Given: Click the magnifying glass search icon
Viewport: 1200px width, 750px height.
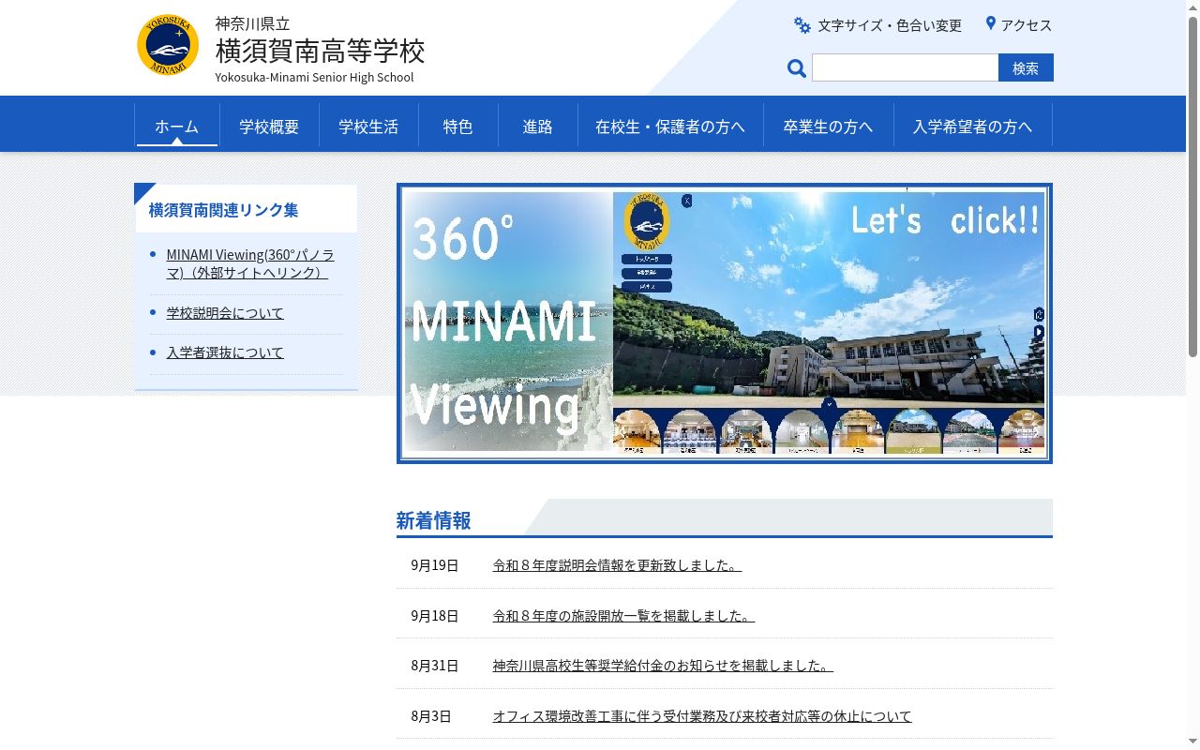Looking at the screenshot, I should tap(797, 67).
